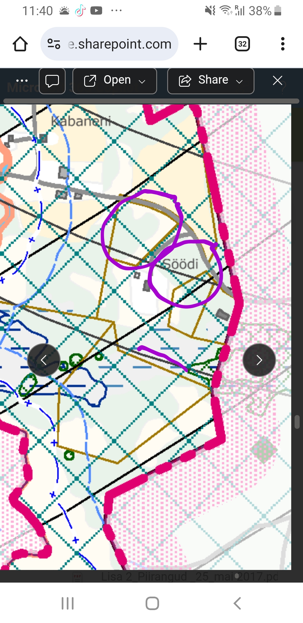
Task: Tap the Android back navigation button
Action: [x=237, y=603]
